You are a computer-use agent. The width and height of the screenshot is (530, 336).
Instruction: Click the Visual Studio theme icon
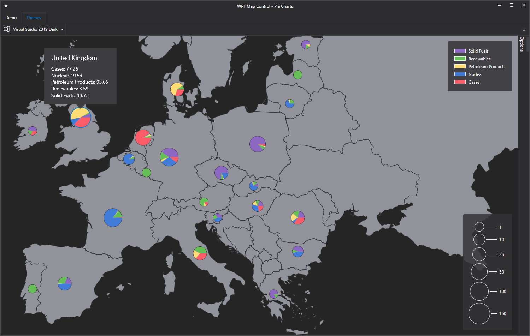(7, 29)
